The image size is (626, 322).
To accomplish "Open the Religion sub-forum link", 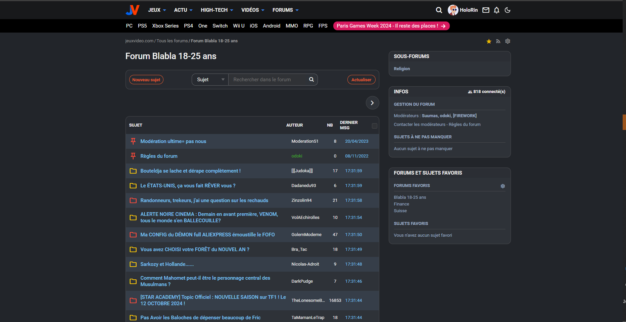I will pos(402,68).
